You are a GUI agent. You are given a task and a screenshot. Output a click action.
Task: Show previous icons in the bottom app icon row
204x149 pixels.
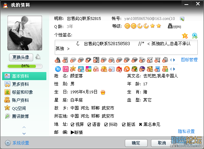pyautogui.click(x=171, y=69)
